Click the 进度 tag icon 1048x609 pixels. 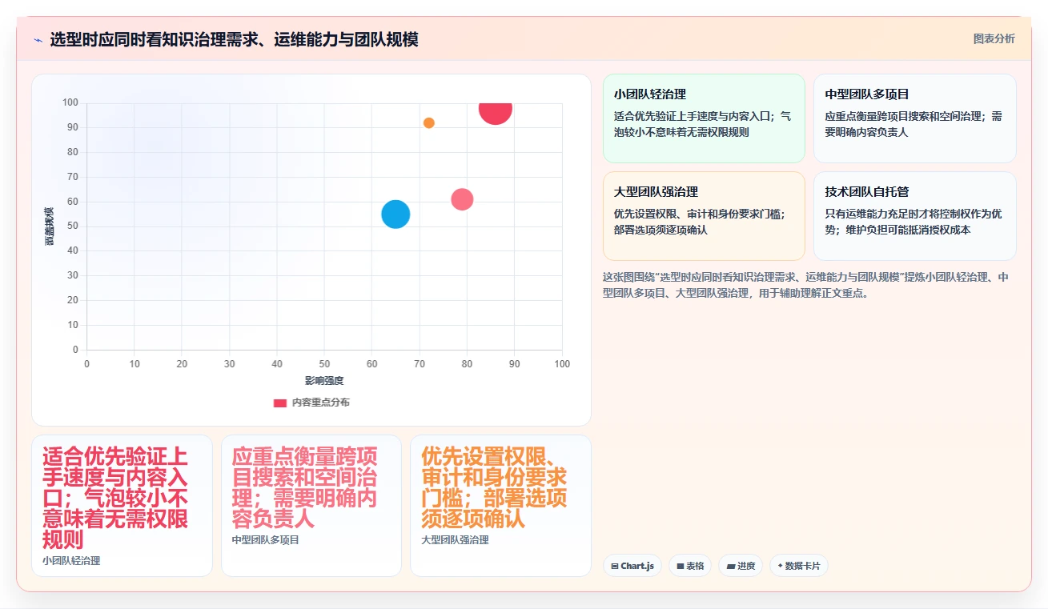point(731,566)
